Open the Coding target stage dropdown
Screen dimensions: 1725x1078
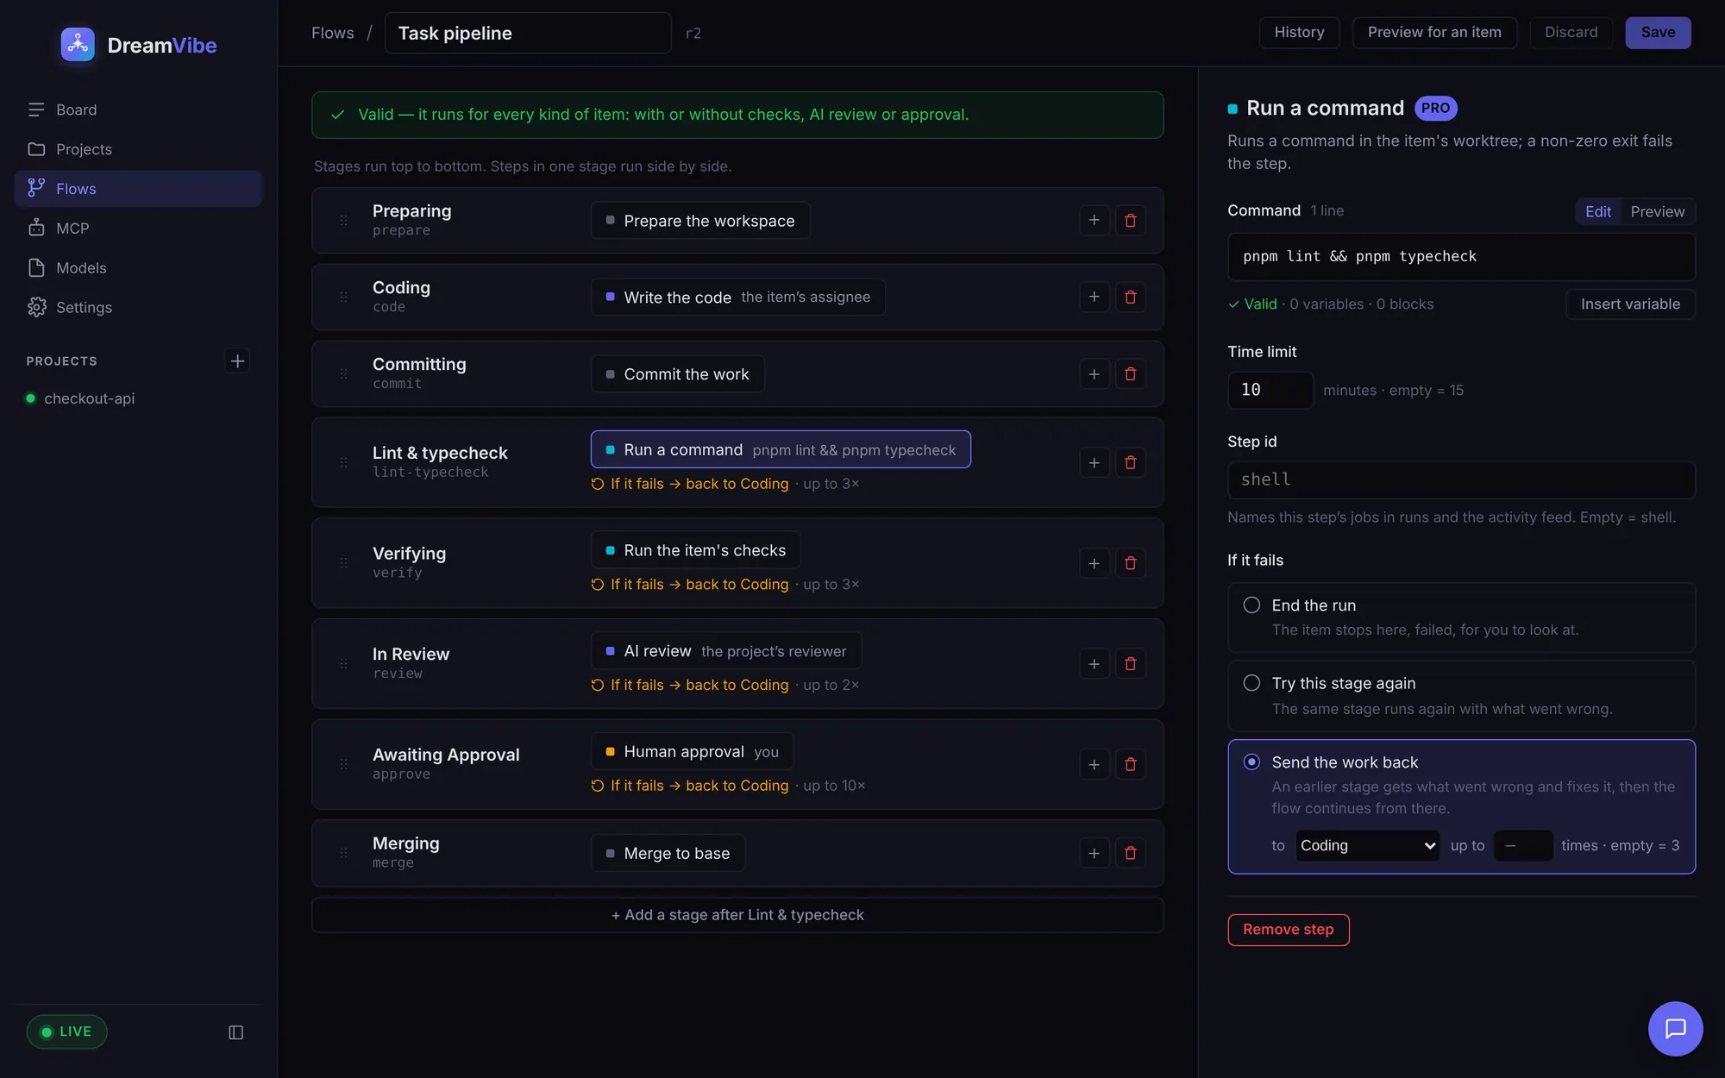[1367, 845]
